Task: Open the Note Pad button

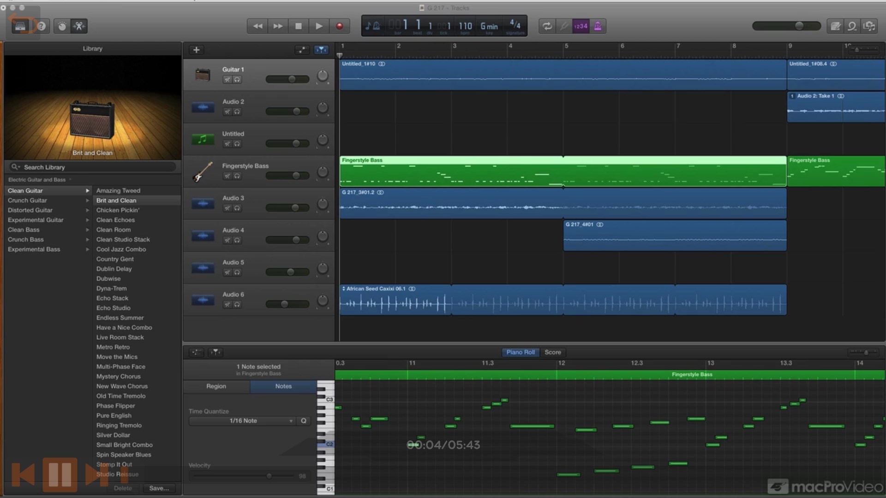Action: pyautogui.click(x=835, y=26)
